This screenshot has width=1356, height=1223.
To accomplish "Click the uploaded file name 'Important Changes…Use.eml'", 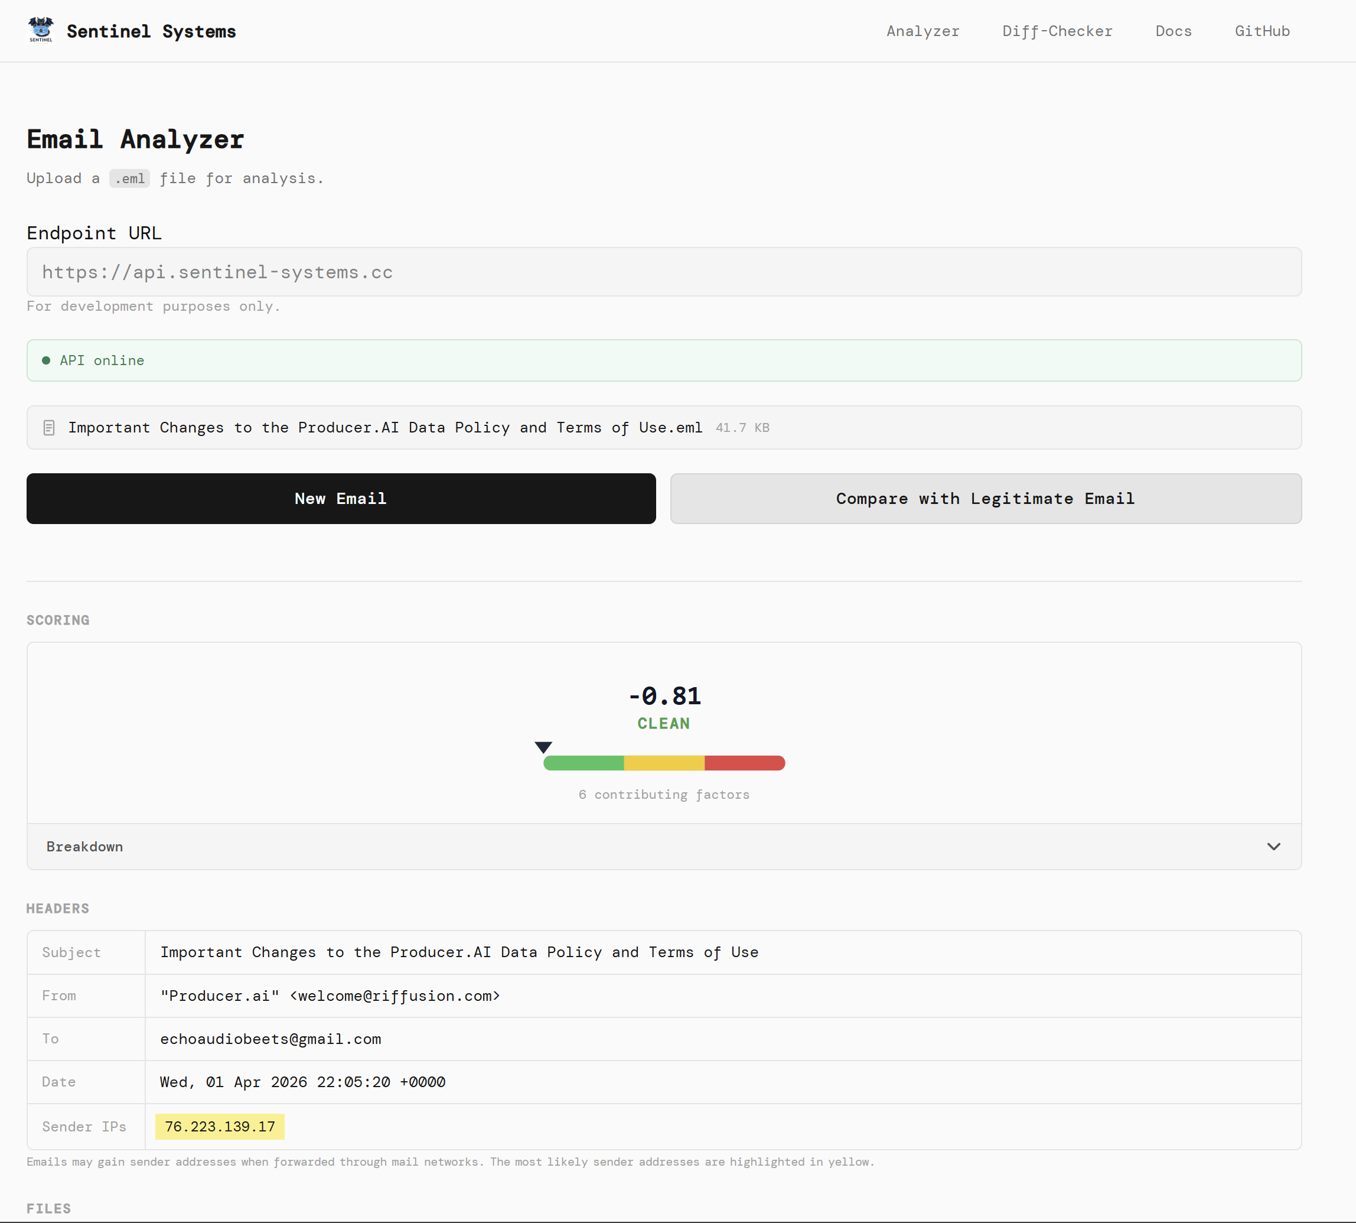I will click(x=385, y=428).
